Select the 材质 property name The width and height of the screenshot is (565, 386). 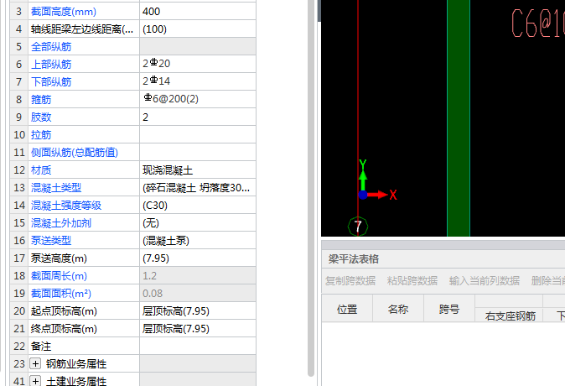click(41, 170)
